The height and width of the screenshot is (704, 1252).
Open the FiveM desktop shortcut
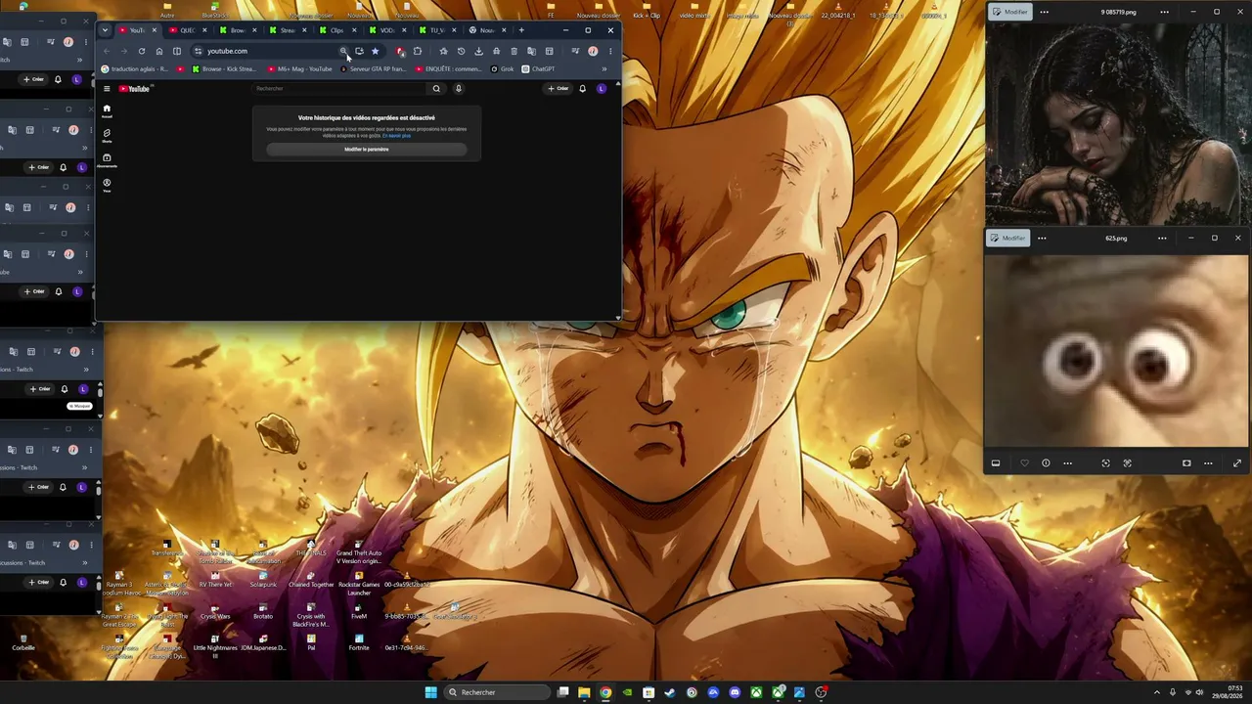click(x=359, y=611)
